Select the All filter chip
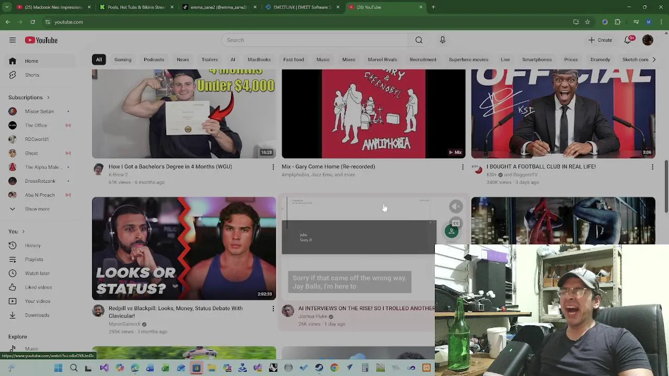The width and height of the screenshot is (669, 376). tap(99, 60)
